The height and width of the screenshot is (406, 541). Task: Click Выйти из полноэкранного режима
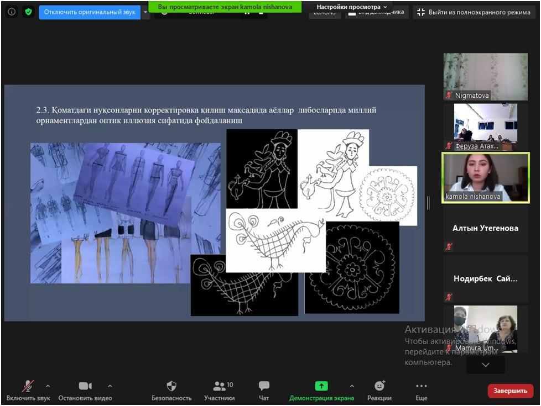coord(473,12)
